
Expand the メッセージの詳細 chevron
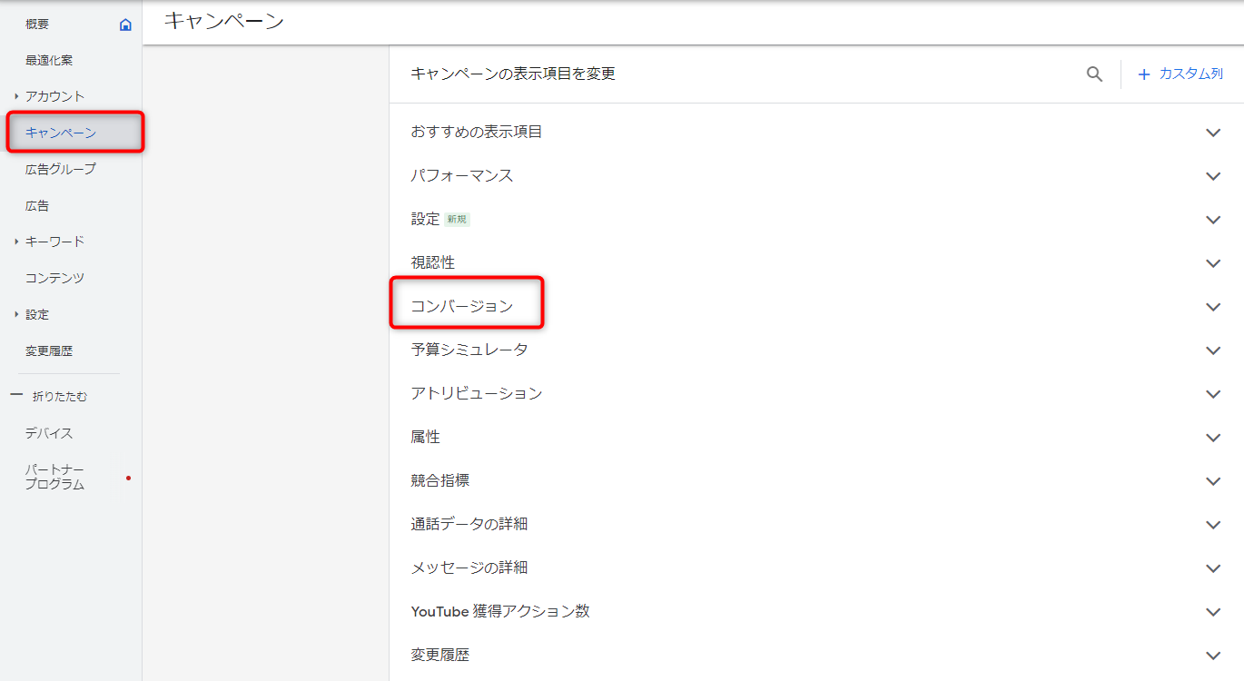[x=1213, y=568]
